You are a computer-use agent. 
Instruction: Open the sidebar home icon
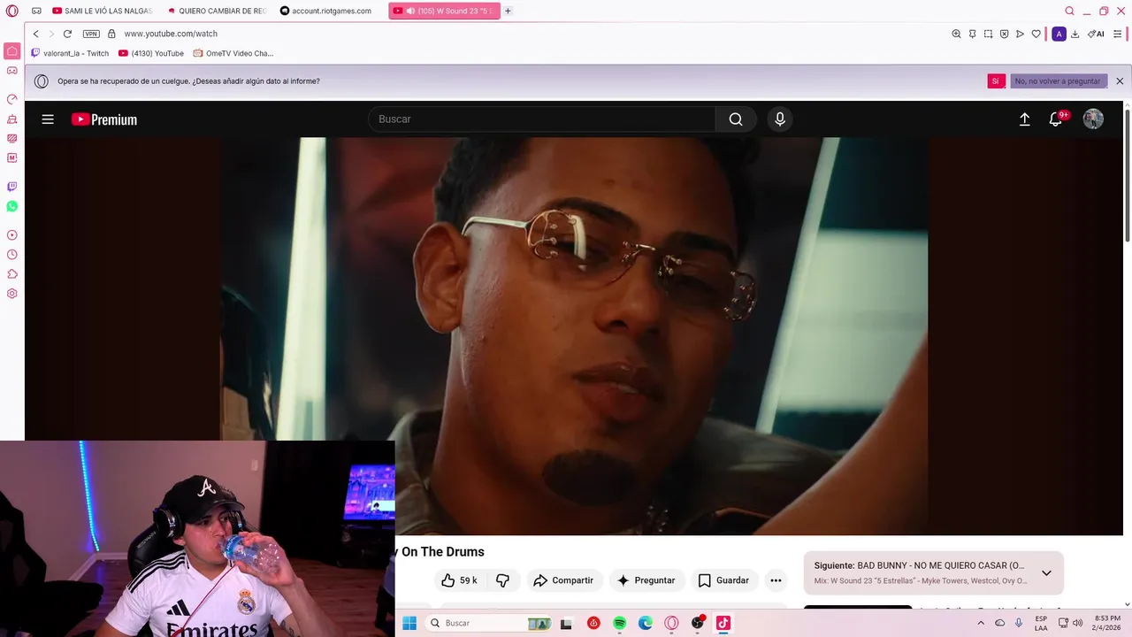coord(11,51)
